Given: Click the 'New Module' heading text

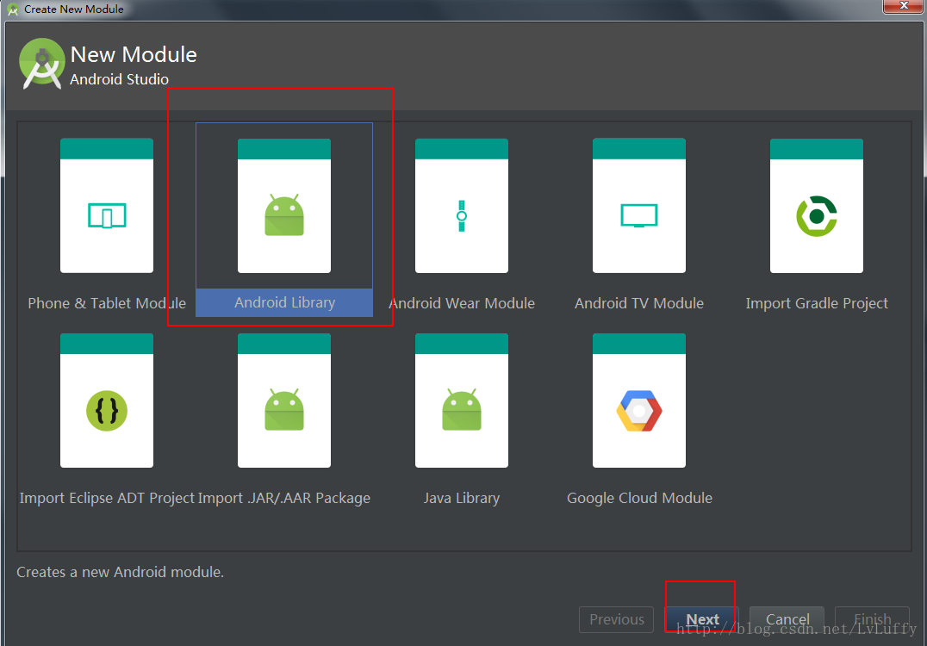Looking at the screenshot, I should (134, 54).
